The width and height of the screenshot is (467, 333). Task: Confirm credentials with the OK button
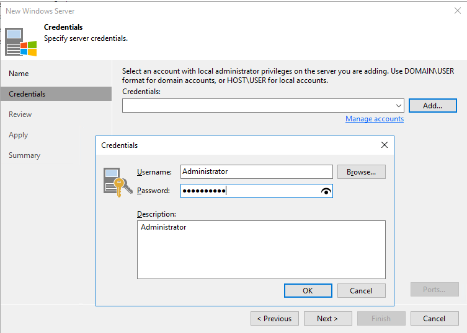tap(308, 290)
